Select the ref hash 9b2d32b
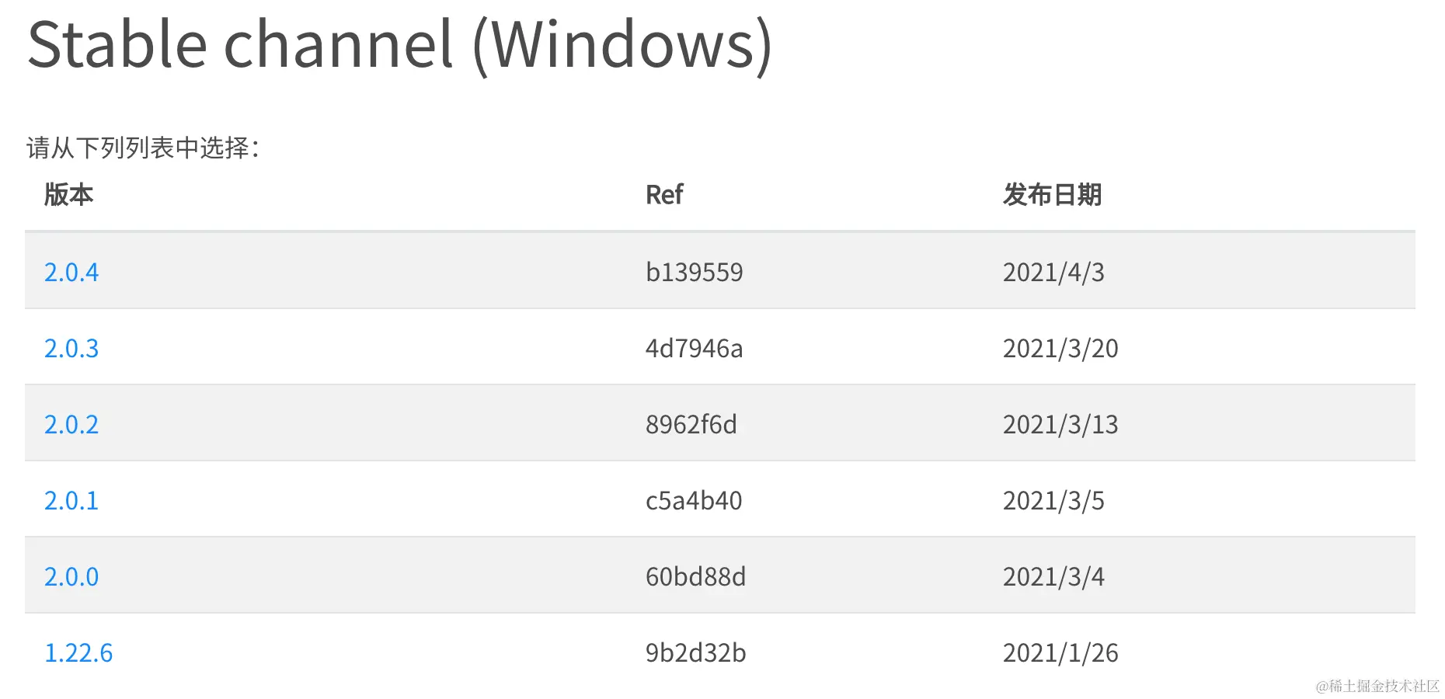This screenshot has height=699, width=1445. tap(696, 652)
